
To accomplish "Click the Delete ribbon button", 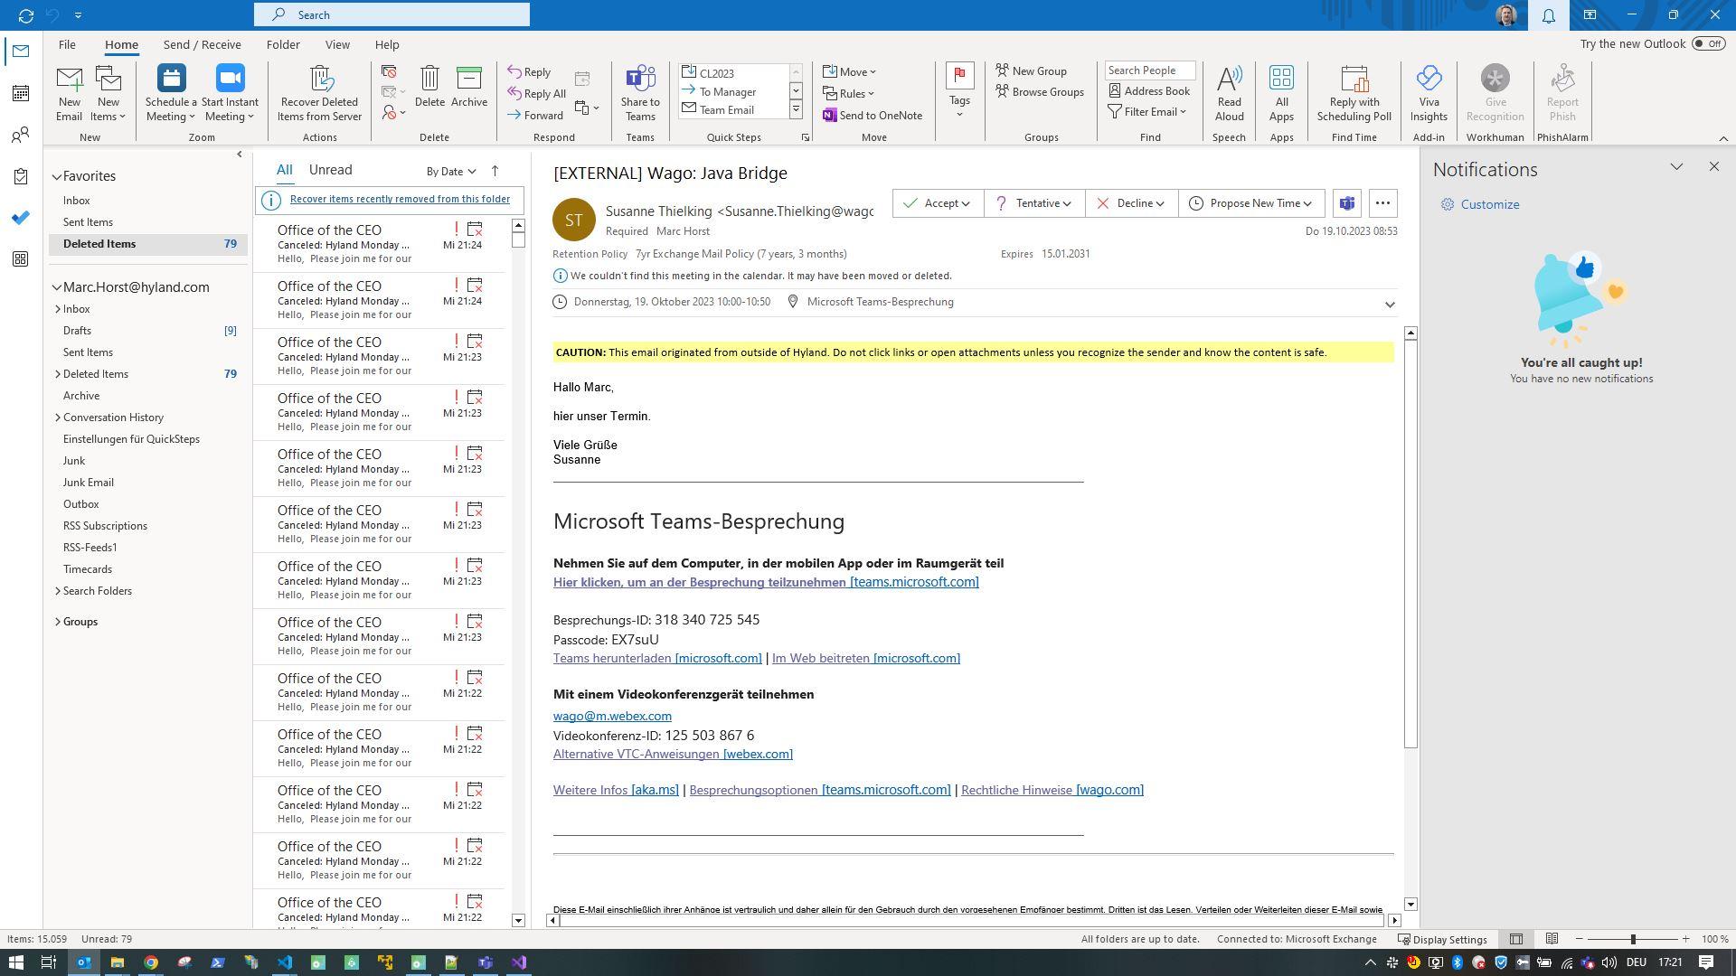I will tap(429, 87).
